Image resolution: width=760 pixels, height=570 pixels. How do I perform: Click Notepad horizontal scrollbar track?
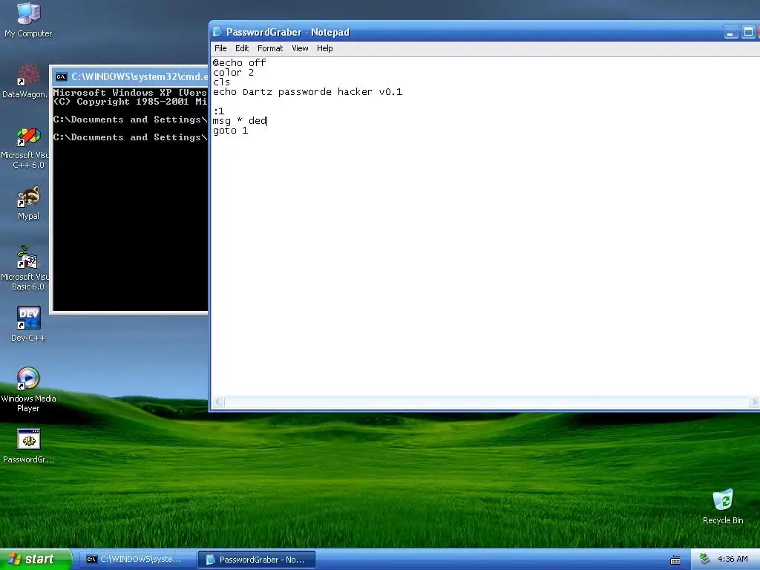point(486,402)
